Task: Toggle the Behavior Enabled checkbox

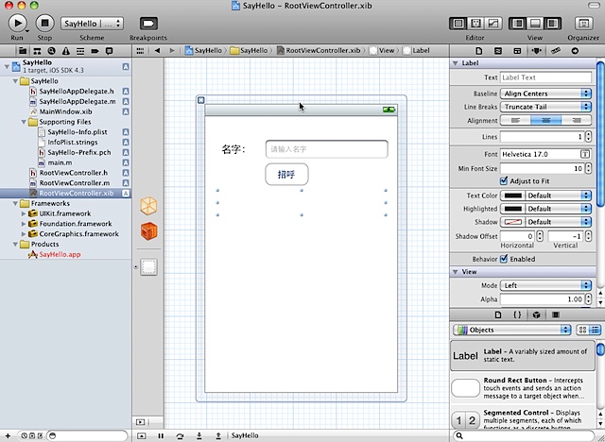Action: pos(504,259)
